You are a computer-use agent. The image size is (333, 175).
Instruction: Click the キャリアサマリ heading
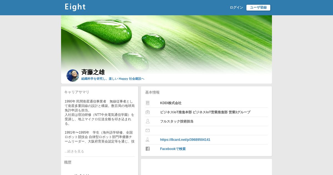77,92
